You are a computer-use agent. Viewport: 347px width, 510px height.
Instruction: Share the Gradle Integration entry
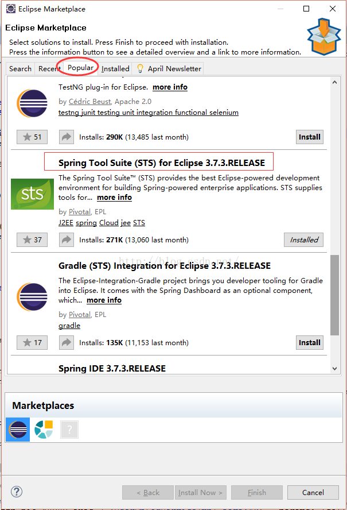(67, 342)
